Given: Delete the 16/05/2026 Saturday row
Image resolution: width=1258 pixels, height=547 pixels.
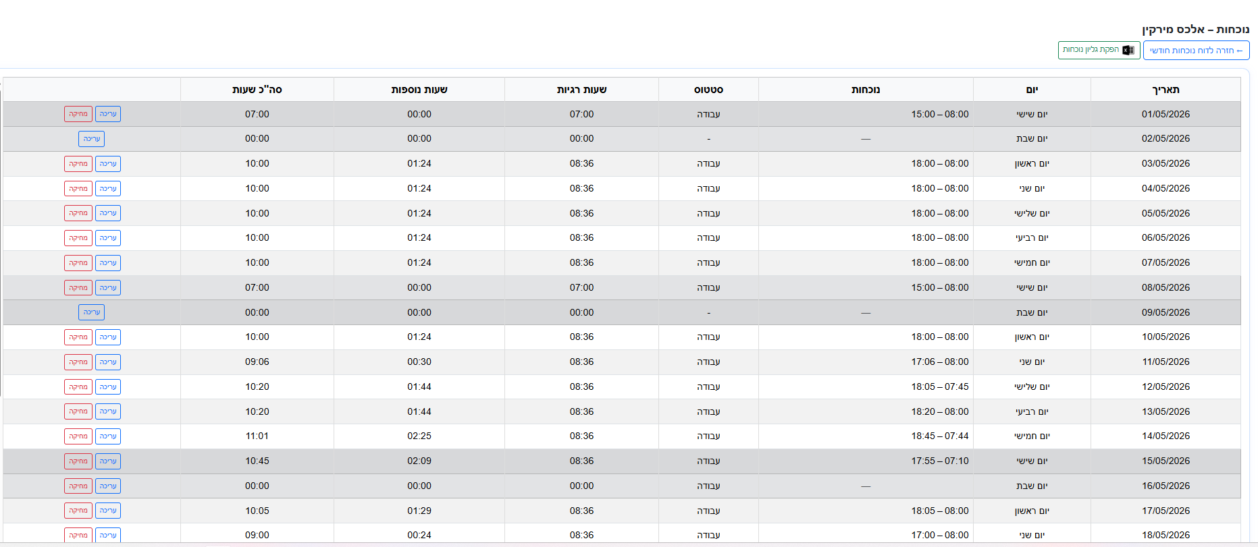Looking at the screenshot, I should pyautogui.click(x=78, y=486).
